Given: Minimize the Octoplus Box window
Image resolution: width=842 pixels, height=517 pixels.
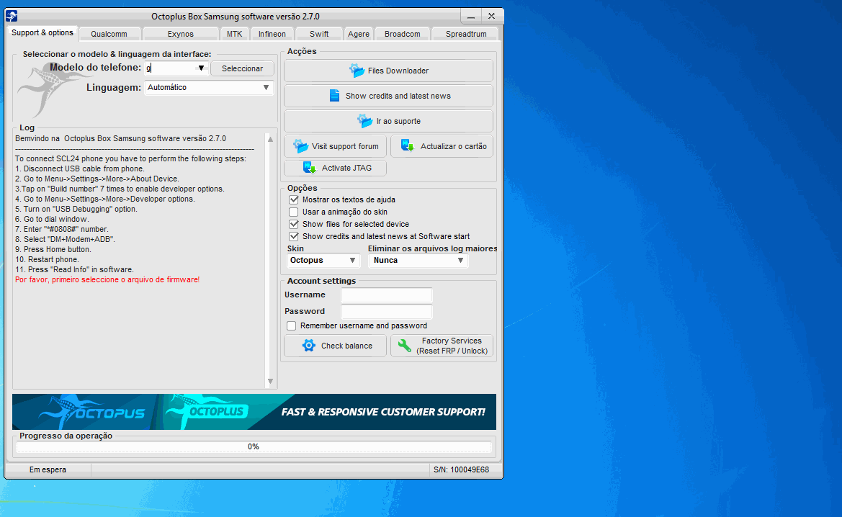Looking at the screenshot, I should (x=471, y=16).
